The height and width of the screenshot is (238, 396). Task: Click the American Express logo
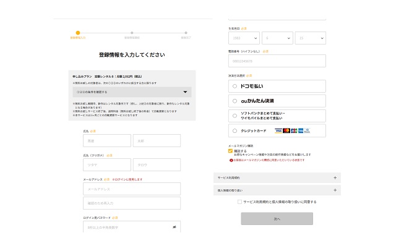click(301, 130)
